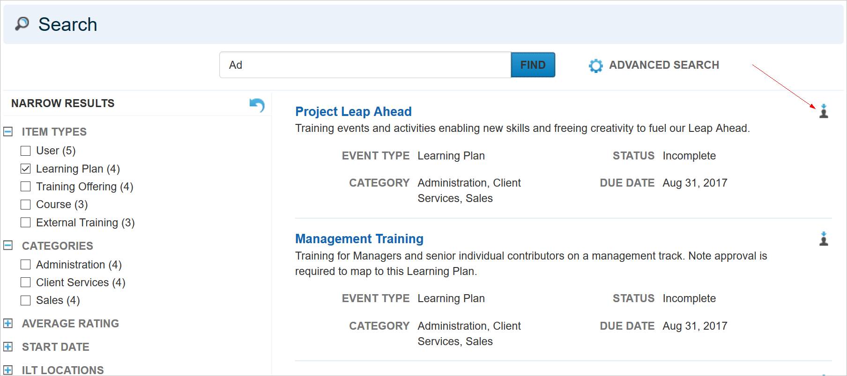Select the Administration category checkbox
This screenshot has width=847, height=376.
tap(26, 265)
